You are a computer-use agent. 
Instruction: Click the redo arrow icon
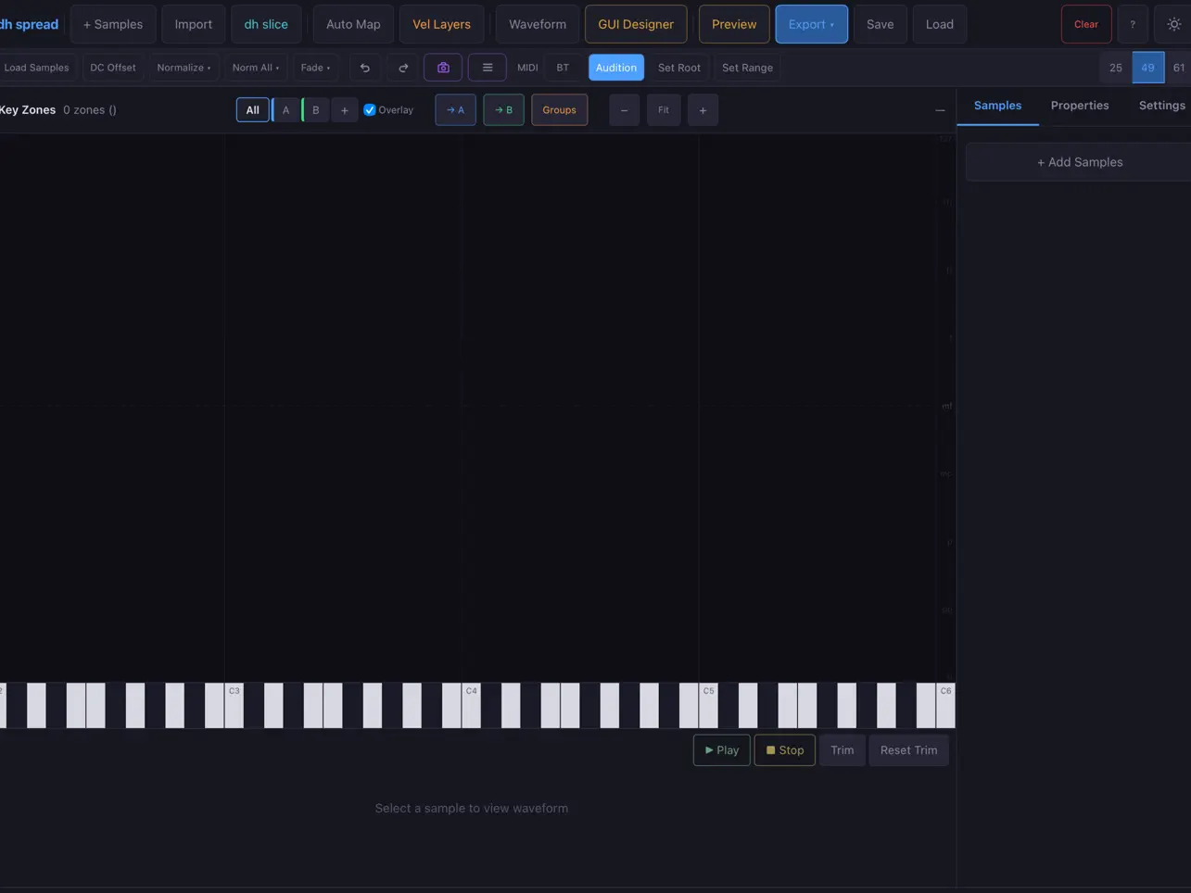[403, 68]
